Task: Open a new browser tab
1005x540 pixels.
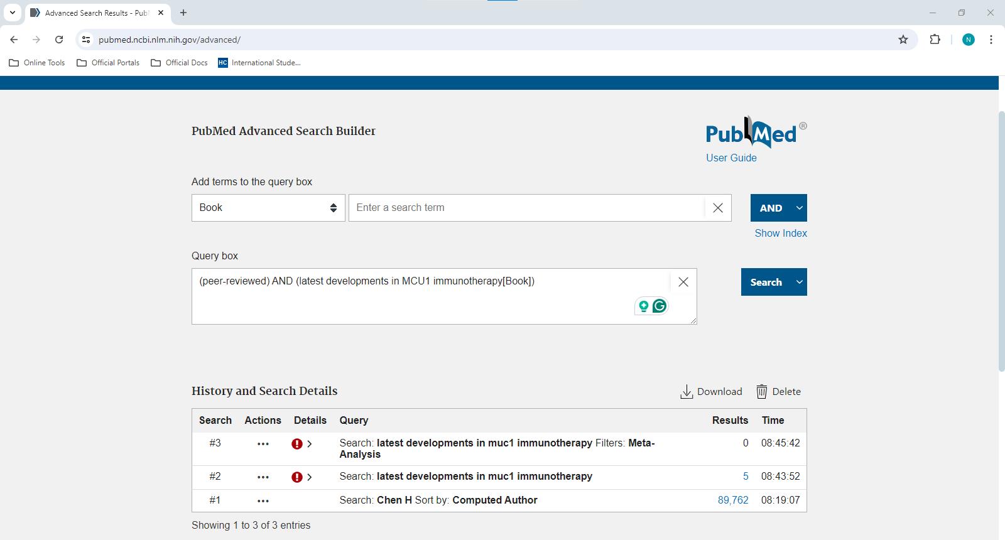Action: [x=183, y=13]
